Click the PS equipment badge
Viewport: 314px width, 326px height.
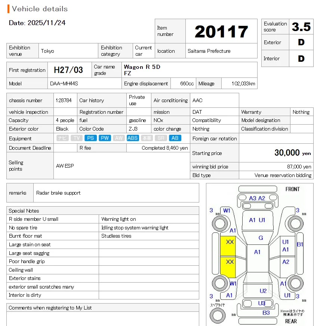click(x=90, y=138)
